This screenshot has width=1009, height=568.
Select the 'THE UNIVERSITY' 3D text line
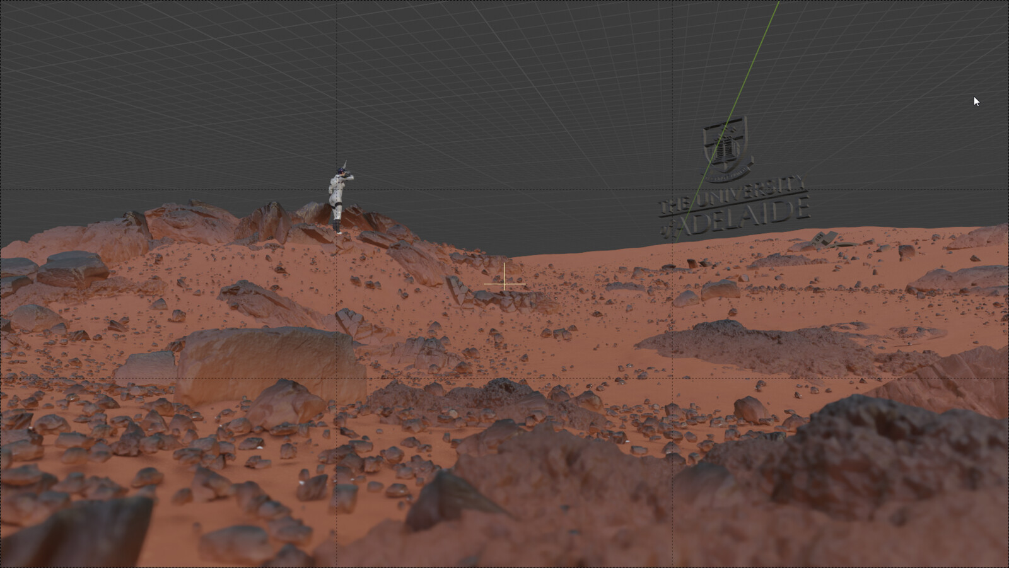point(733,194)
